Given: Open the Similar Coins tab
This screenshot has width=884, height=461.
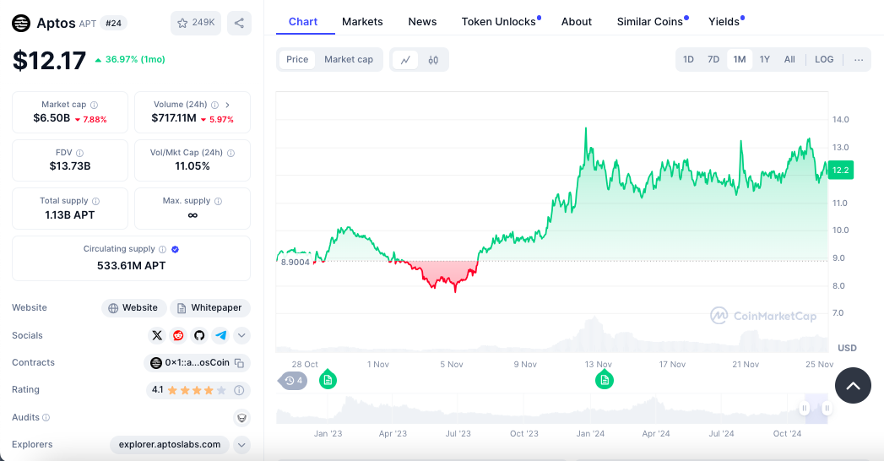Looking at the screenshot, I should 650,22.
